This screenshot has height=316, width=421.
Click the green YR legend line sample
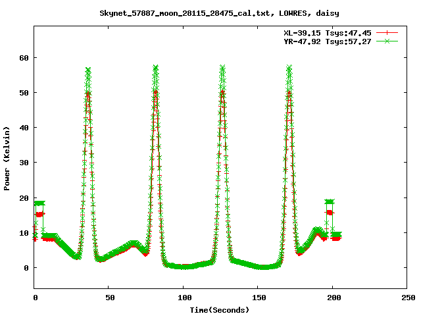click(387, 41)
